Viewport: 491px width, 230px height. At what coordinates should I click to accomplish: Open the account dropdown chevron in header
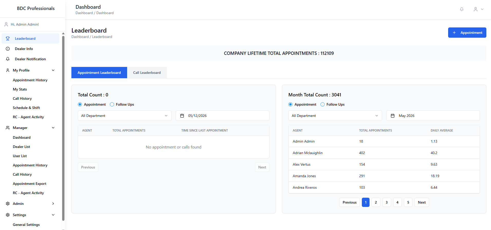pyautogui.click(x=482, y=9)
